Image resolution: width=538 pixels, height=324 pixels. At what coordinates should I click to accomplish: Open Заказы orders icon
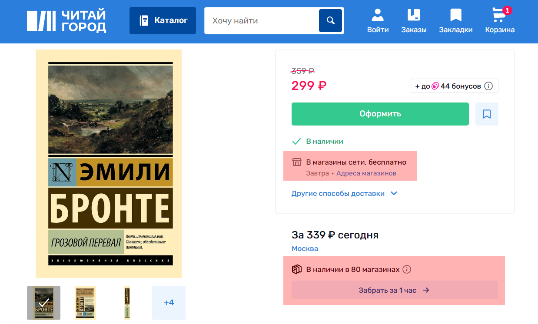point(413,20)
